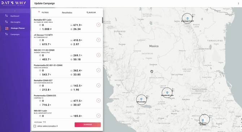Select the Rentable-001-León site title
The width and height of the screenshot is (242, 132).
(43, 20)
